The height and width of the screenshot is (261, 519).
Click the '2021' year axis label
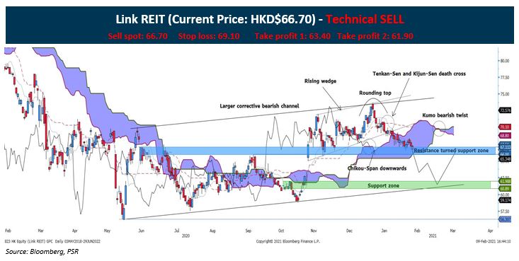[x=433, y=236]
